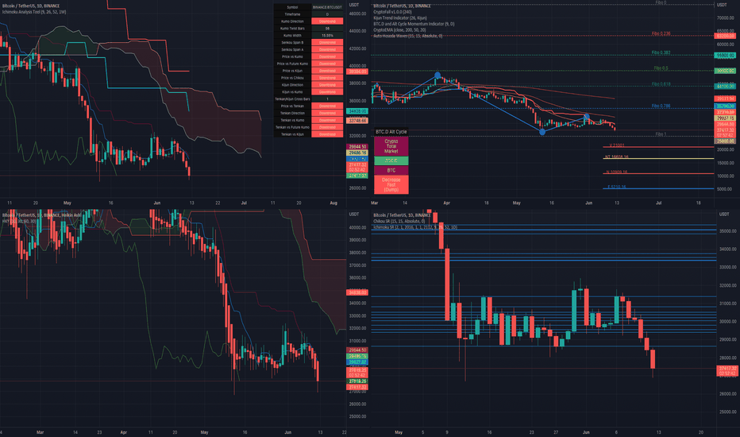Select the Crypto Total Market cell

391,146
